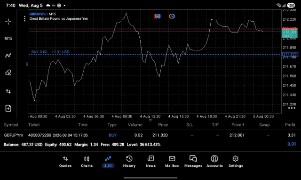
Task: Sort positions by Profit column
Action: 290,125
